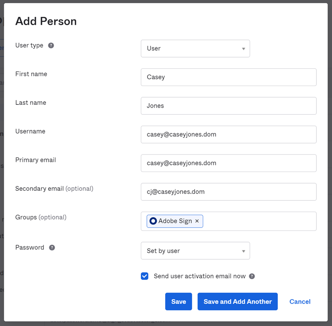Image resolution: width=332 pixels, height=326 pixels.
Task: Cancel the Add Person dialog
Action: [x=300, y=302]
